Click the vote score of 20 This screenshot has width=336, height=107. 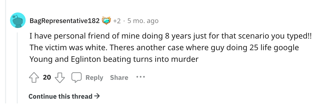[47, 77]
